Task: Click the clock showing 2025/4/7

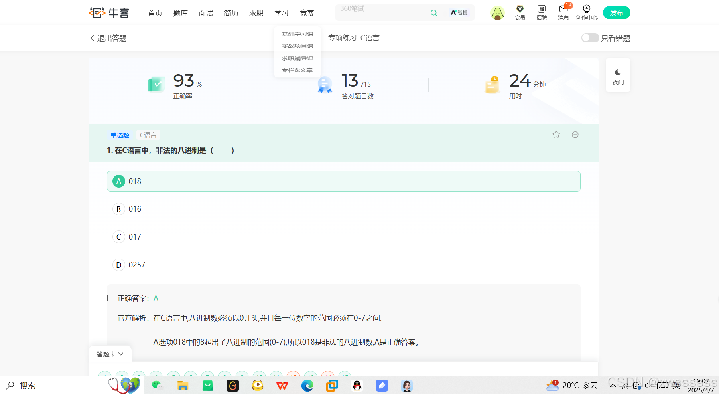Action: (701, 386)
